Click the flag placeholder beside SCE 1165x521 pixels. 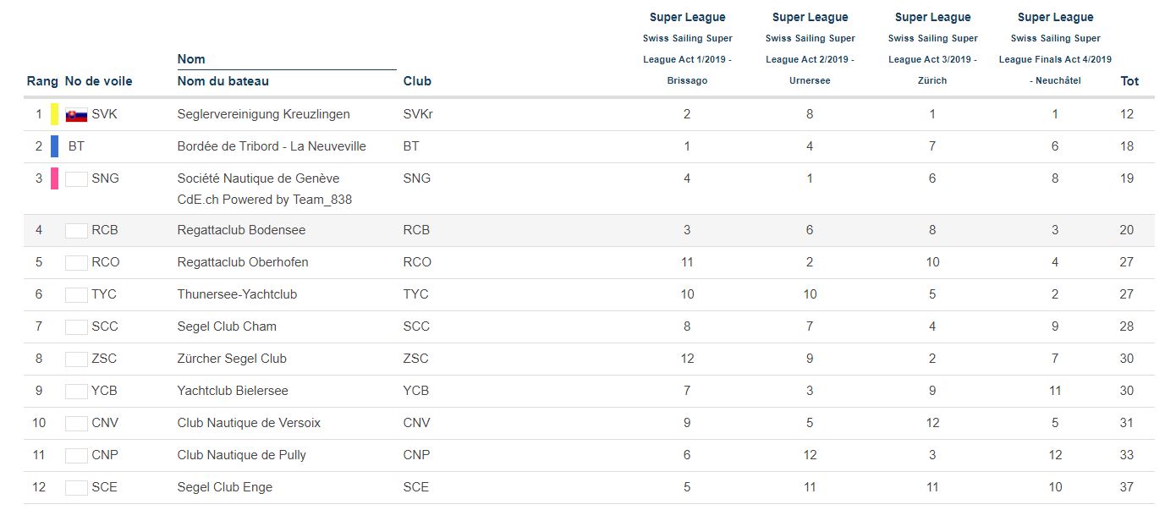click(76, 488)
